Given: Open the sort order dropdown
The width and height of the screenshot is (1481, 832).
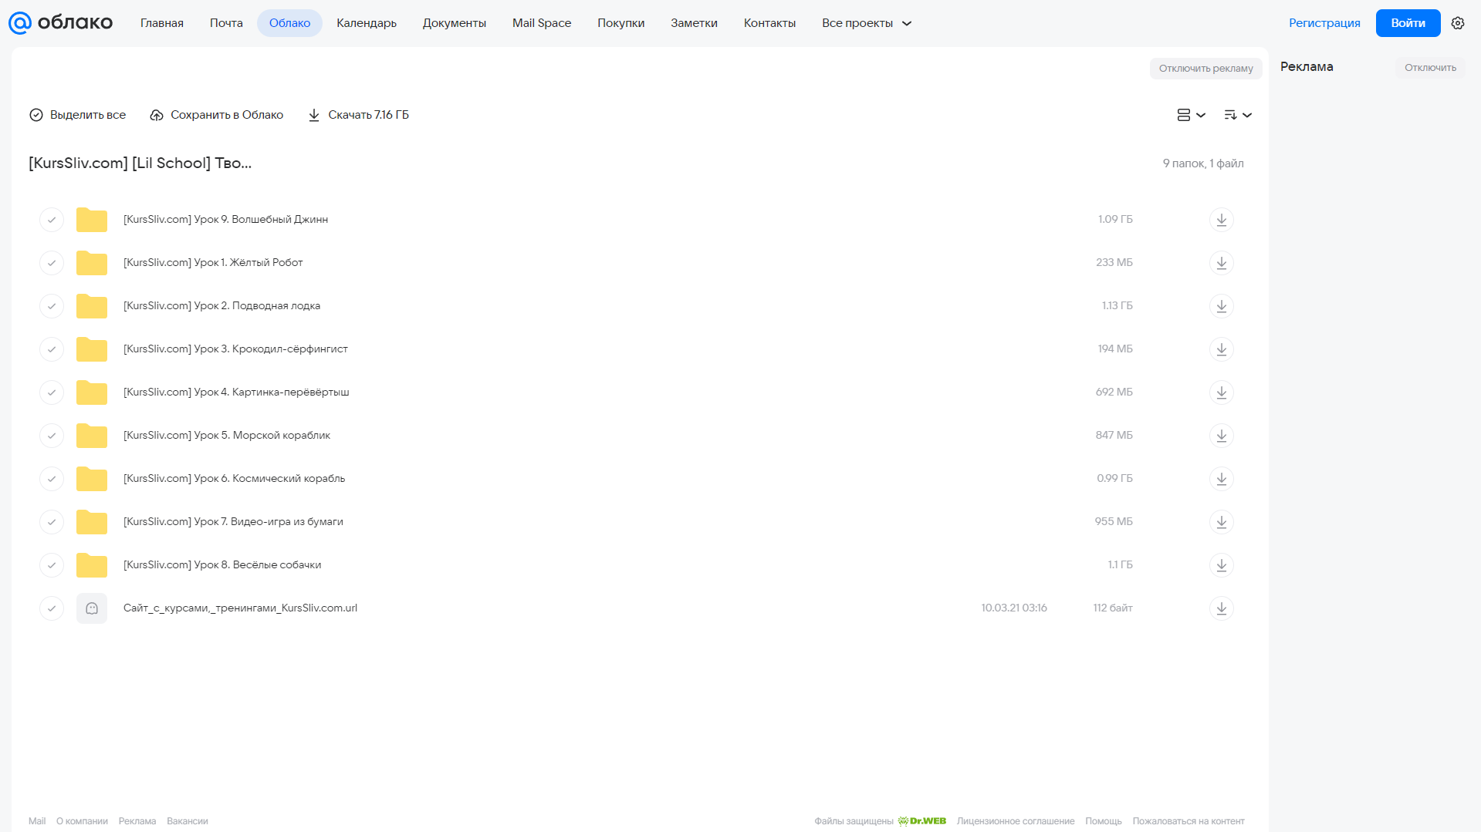Looking at the screenshot, I should (x=1238, y=115).
